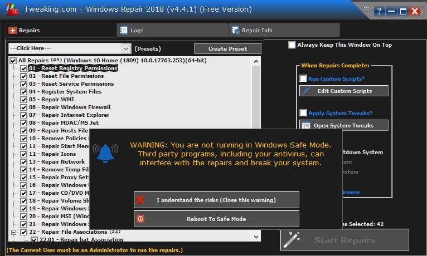Uncheck 04 - Register System Files

pos(24,92)
